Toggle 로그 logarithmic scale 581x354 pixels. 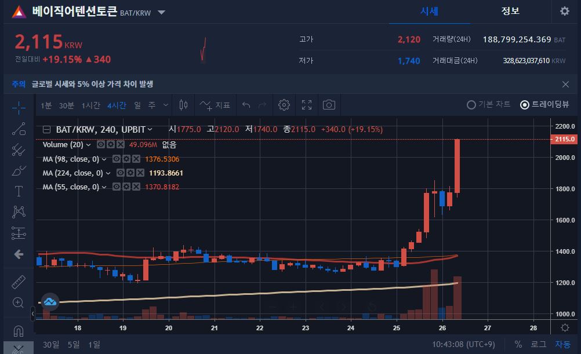pyautogui.click(x=539, y=344)
